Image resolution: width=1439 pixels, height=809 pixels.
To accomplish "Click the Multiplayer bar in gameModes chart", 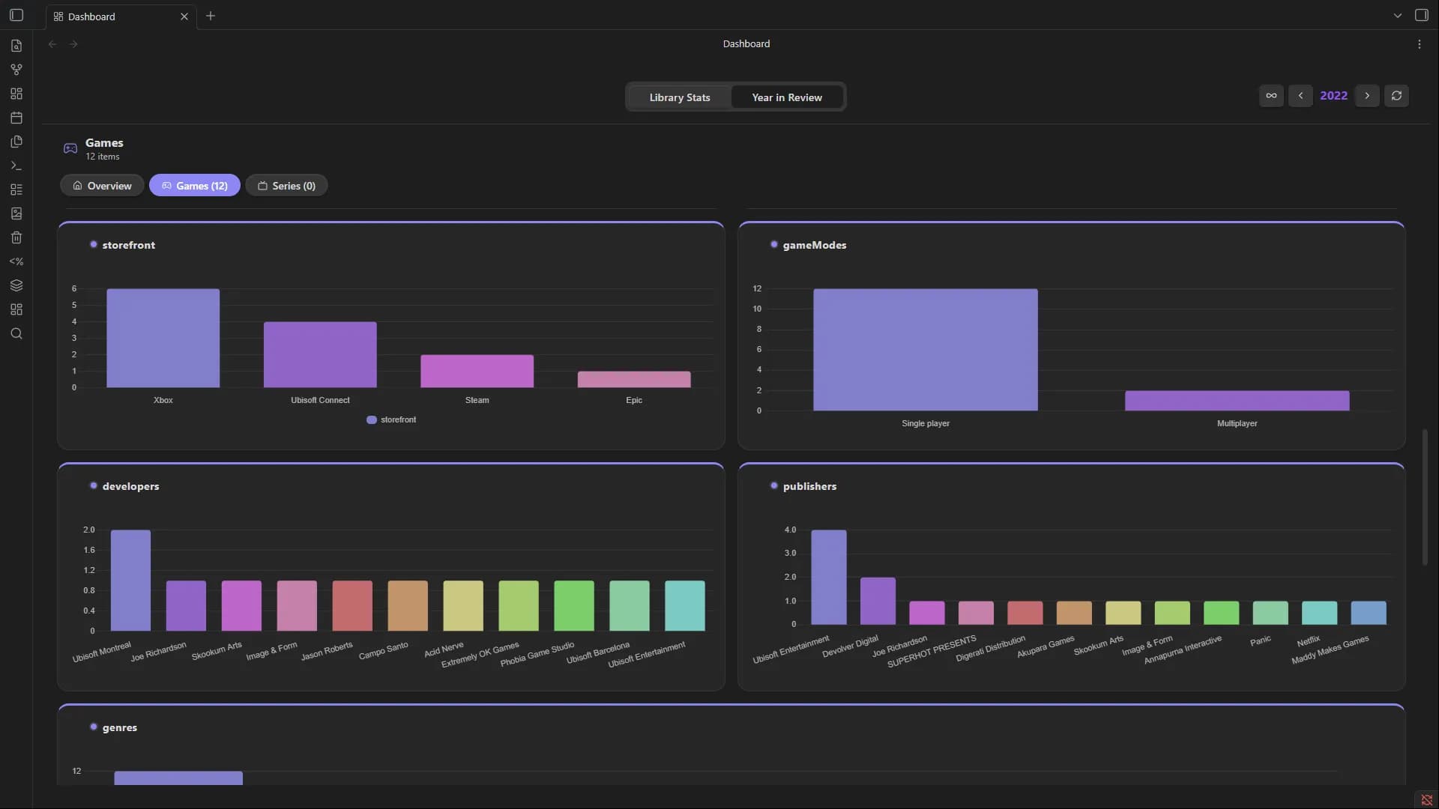I will click(x=1237, y=401).
